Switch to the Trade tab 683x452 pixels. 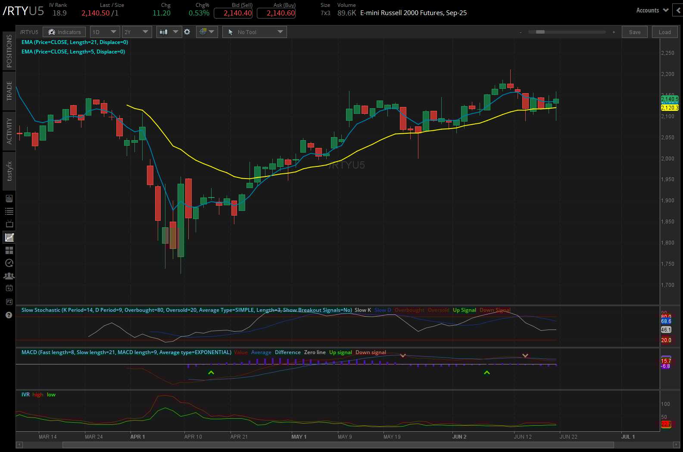(9, 91)
